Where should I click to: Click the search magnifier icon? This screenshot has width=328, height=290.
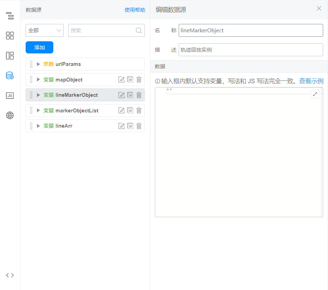point(139,31)
